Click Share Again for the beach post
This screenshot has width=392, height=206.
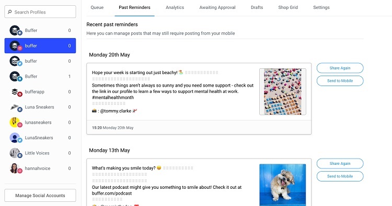(x=340, y=68)
